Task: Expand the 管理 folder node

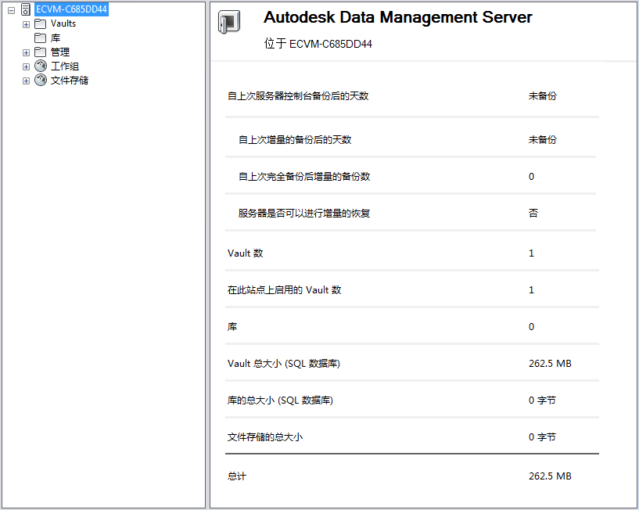Action: click(x=26, y=52)
